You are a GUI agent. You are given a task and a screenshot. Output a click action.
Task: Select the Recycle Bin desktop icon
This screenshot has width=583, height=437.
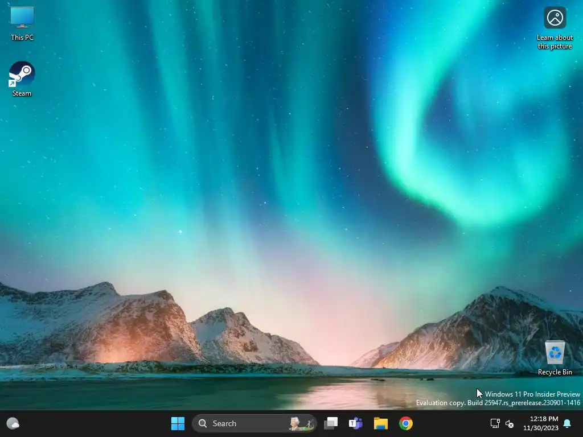555,357
